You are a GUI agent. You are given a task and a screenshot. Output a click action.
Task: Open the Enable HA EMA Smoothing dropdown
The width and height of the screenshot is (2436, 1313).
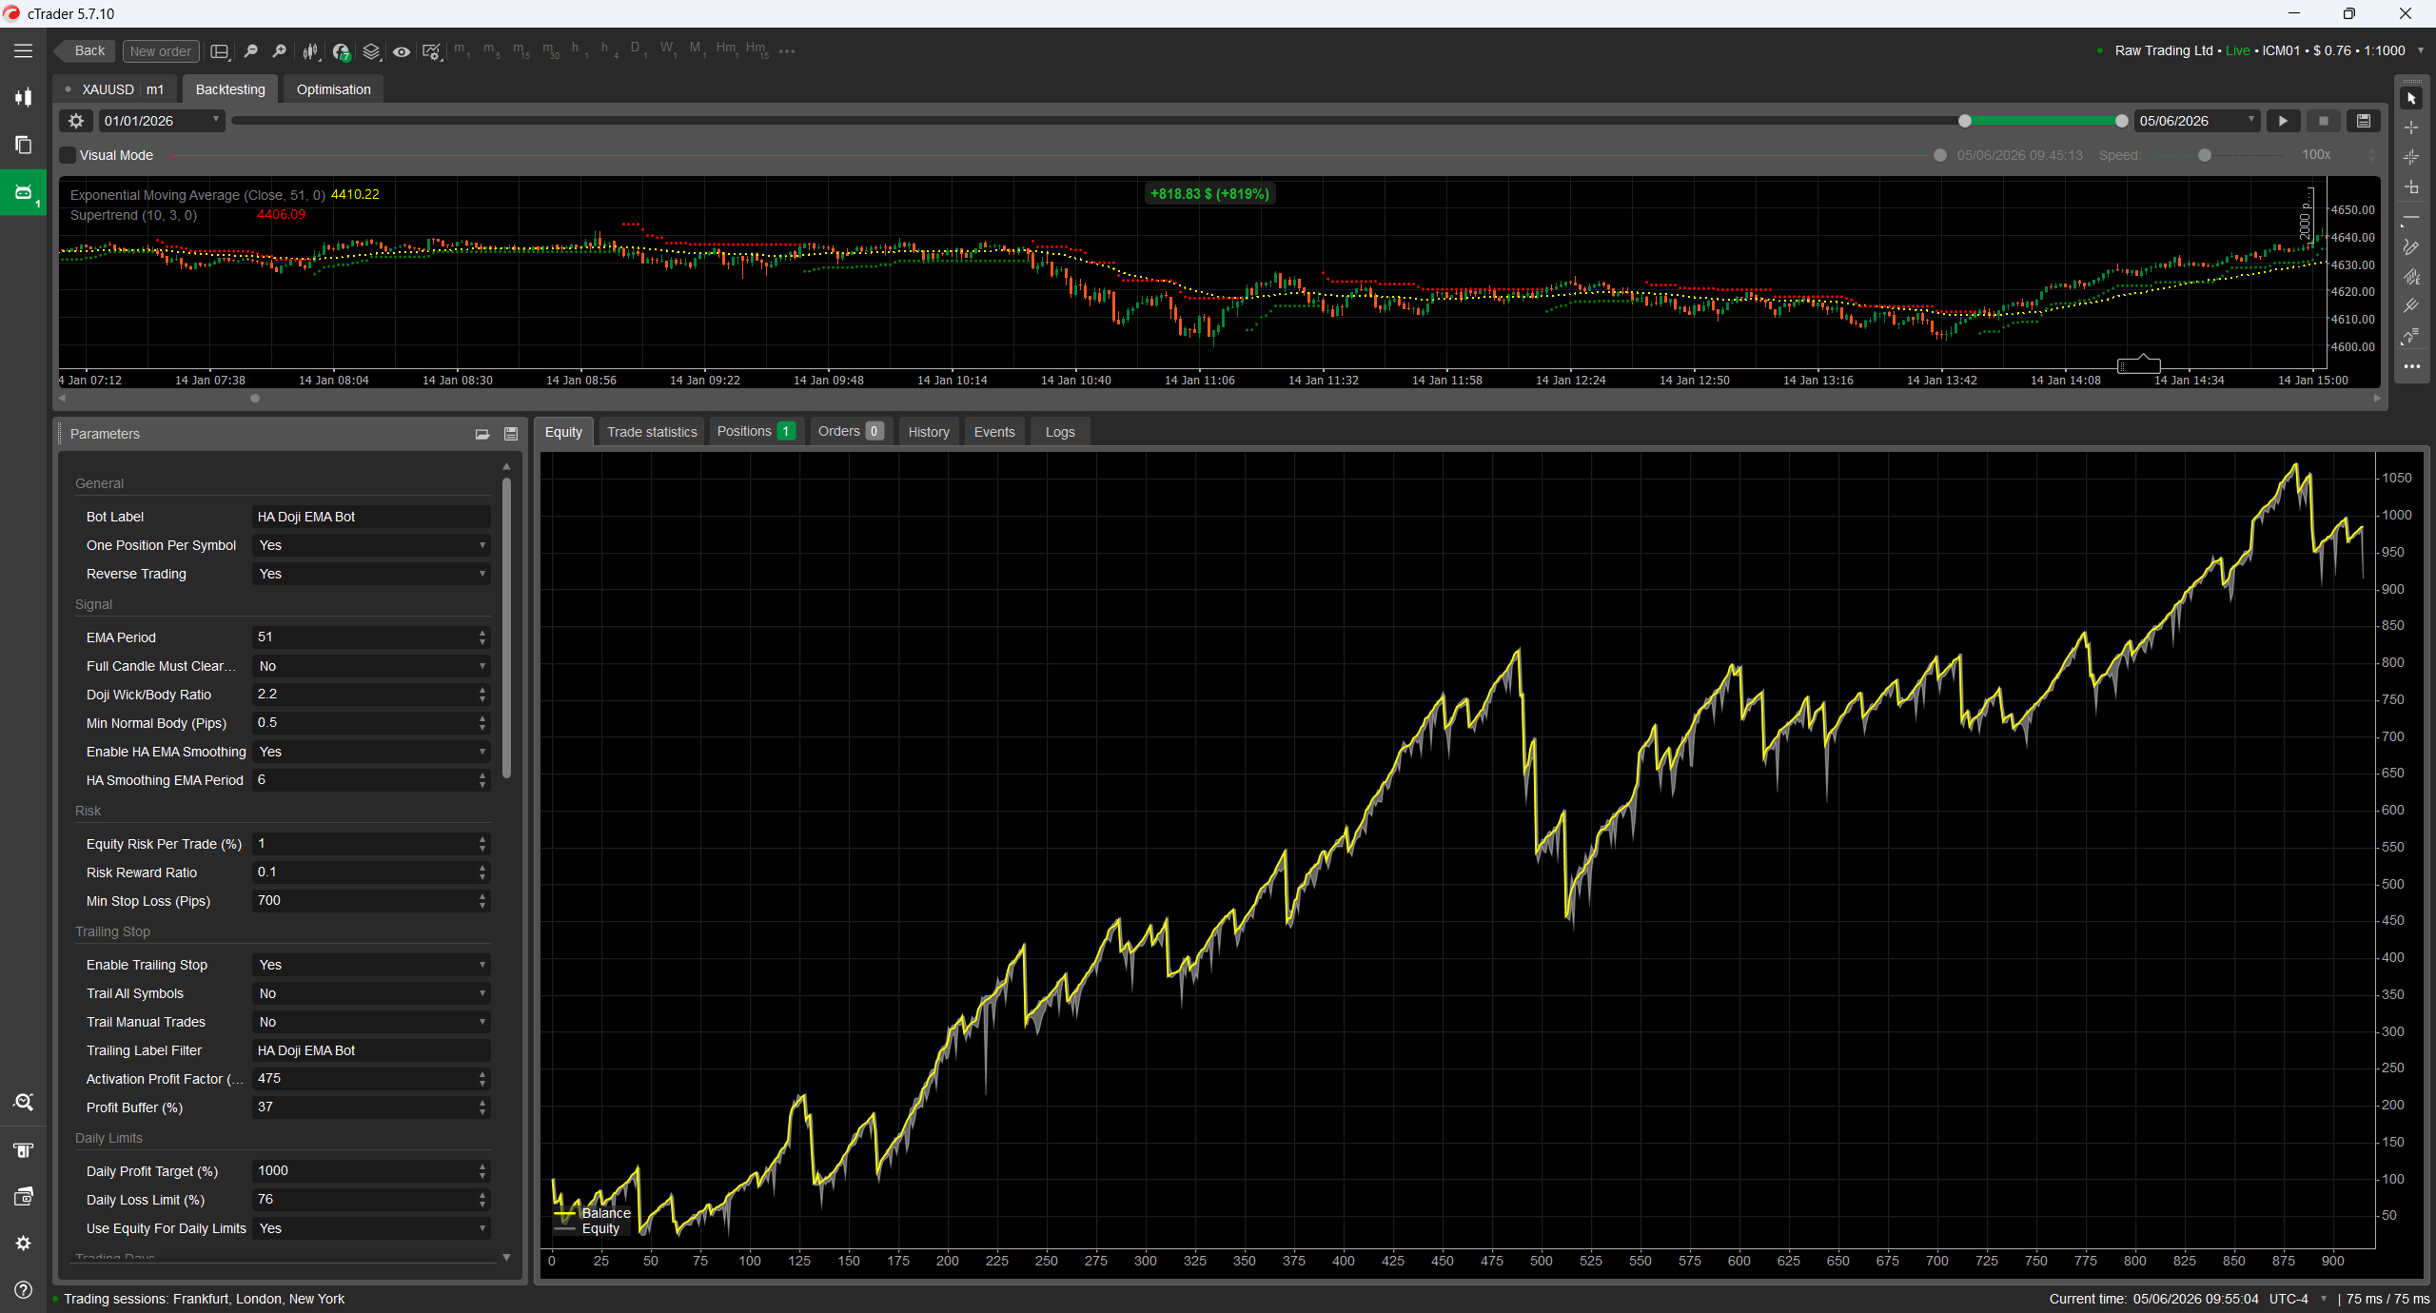372,752
